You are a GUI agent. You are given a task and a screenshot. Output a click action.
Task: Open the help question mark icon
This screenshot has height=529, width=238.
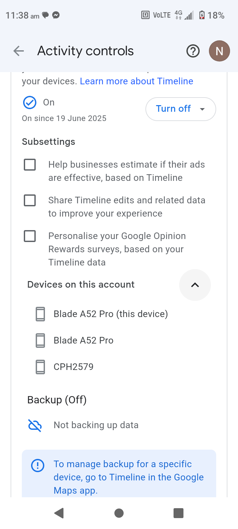point(193,51)
